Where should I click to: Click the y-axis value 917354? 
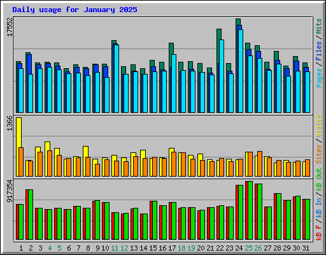[x=10, y=191]
